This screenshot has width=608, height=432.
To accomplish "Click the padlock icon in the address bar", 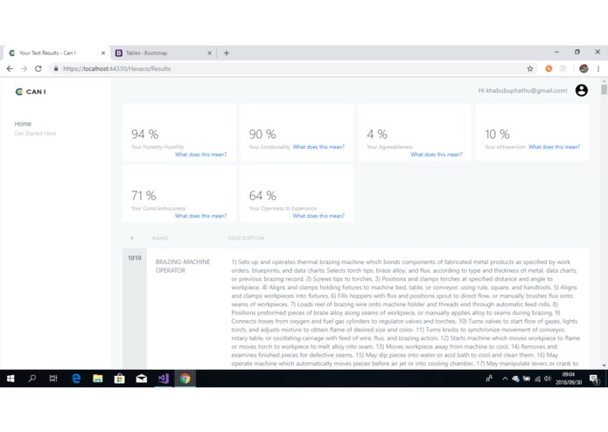I will pyautogui.click(x=56, y=68).
